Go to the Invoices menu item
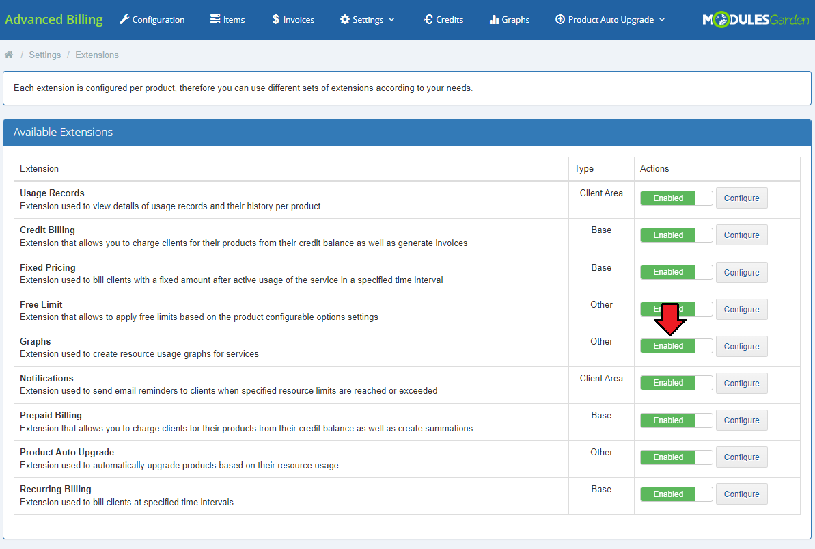The image size is (815, 549). [293, 20]
